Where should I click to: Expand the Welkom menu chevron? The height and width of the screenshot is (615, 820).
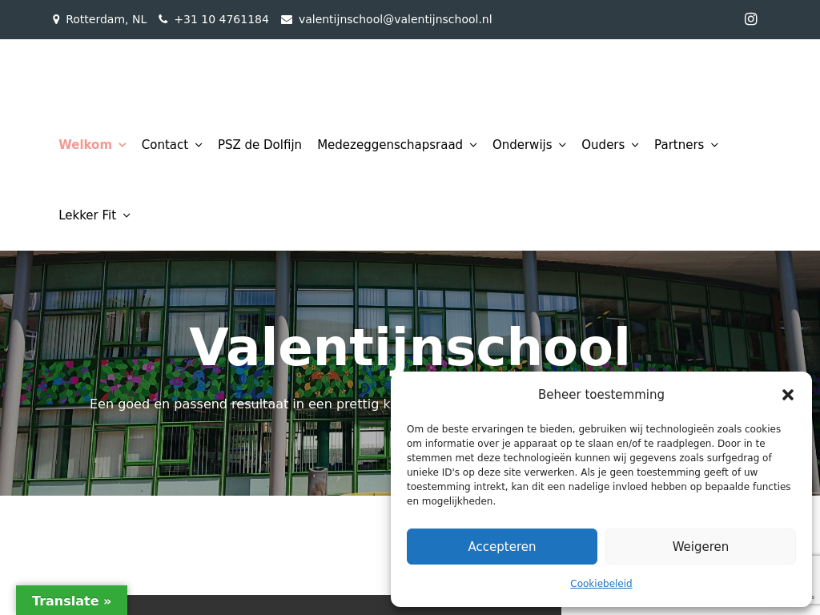coord(123,145)
